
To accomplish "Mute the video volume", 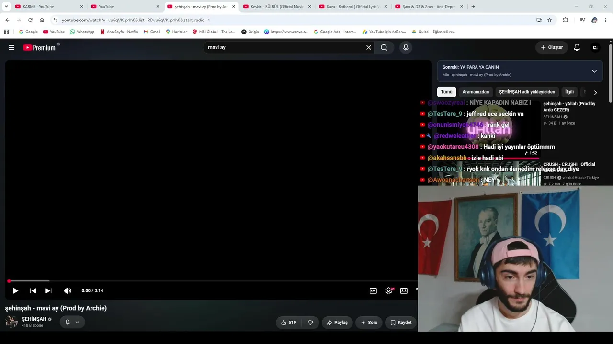I will tap(68, 290).
